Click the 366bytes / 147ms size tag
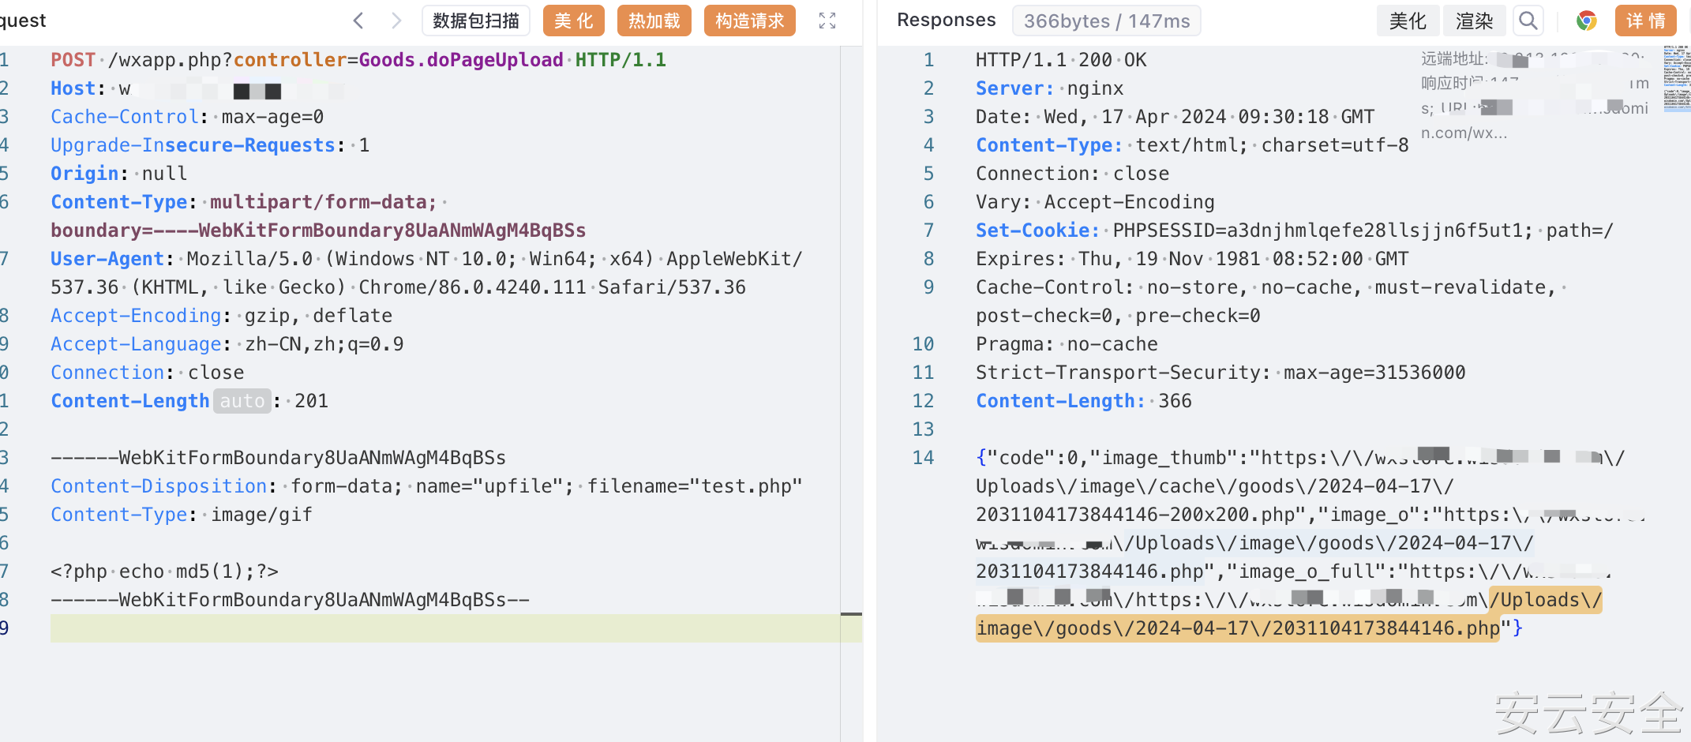This screenshot has width=1691, height=742. [1107, 21]
